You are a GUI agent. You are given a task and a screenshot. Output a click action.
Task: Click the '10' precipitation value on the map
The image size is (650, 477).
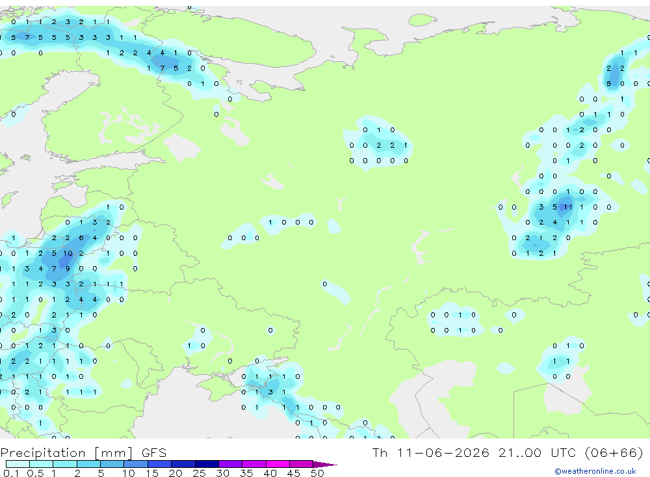pyautogui.click(x=68, y=253)
